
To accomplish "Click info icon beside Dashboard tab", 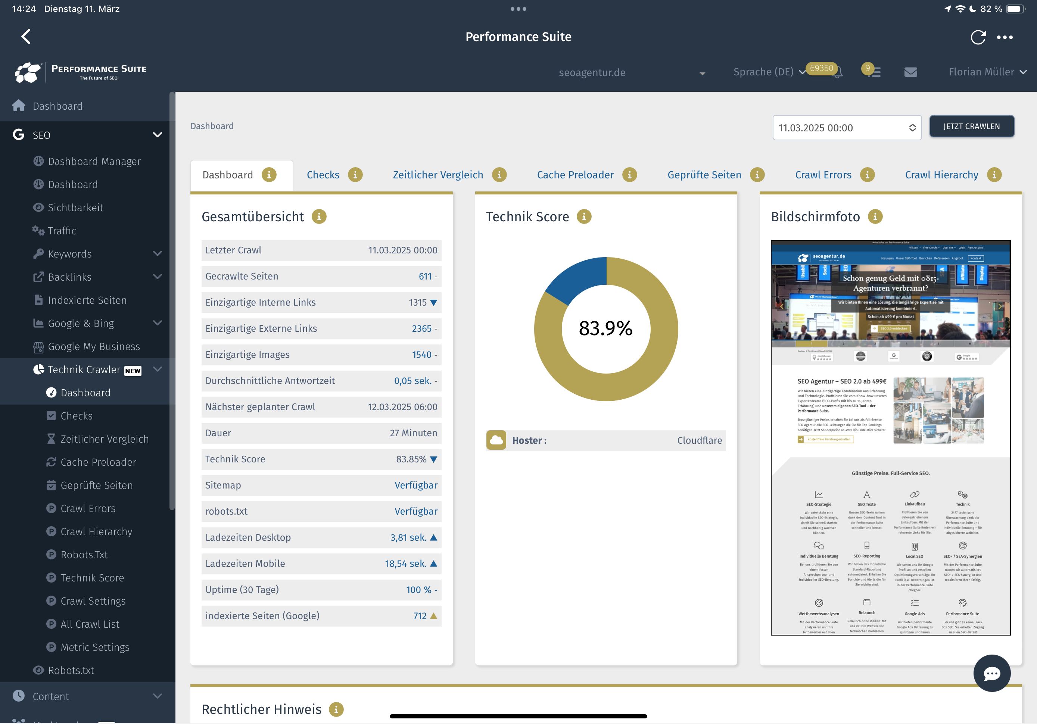I will (x=269, y=175).
